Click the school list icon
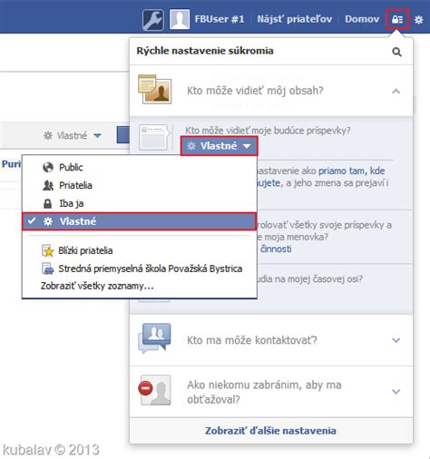 point(47,269)
